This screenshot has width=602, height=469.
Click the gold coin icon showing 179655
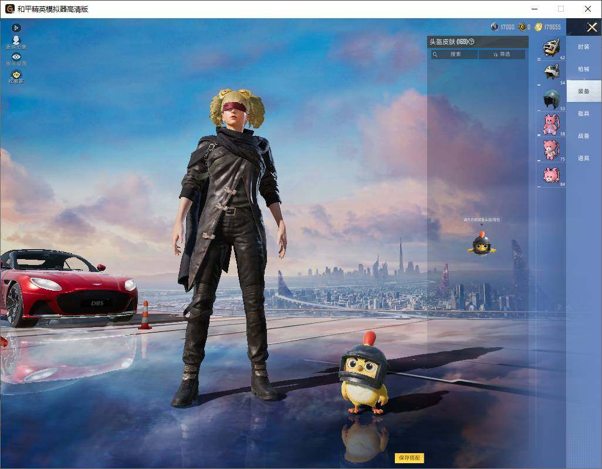pyautogui.click(x=538, y=27)
